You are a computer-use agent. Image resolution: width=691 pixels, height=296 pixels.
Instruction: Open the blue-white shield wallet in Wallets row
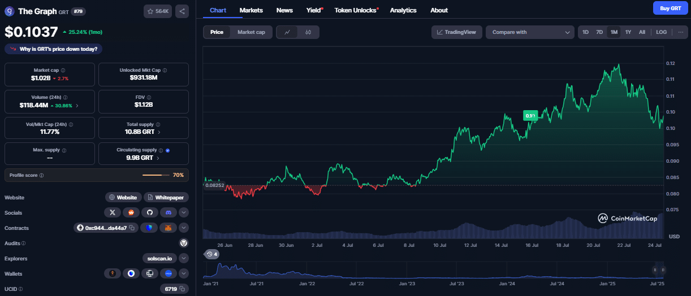(131, 273)
